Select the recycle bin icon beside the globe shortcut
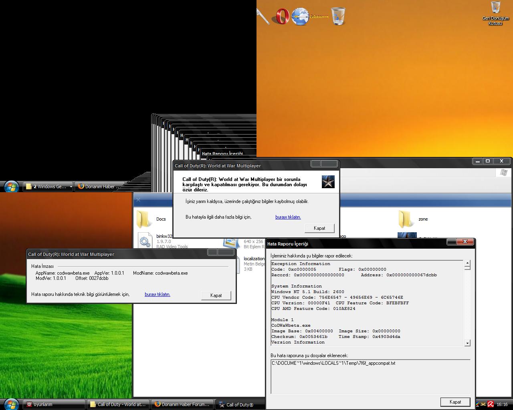513x410 pixels. click(338, 16)
